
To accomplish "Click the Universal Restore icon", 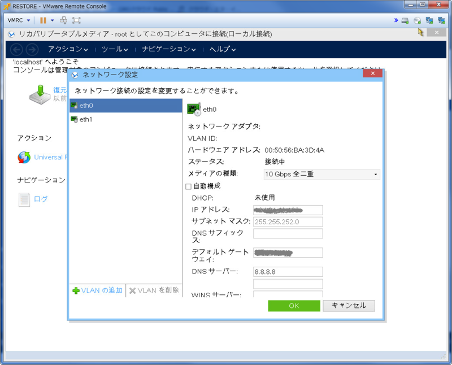I will (24, 157).
